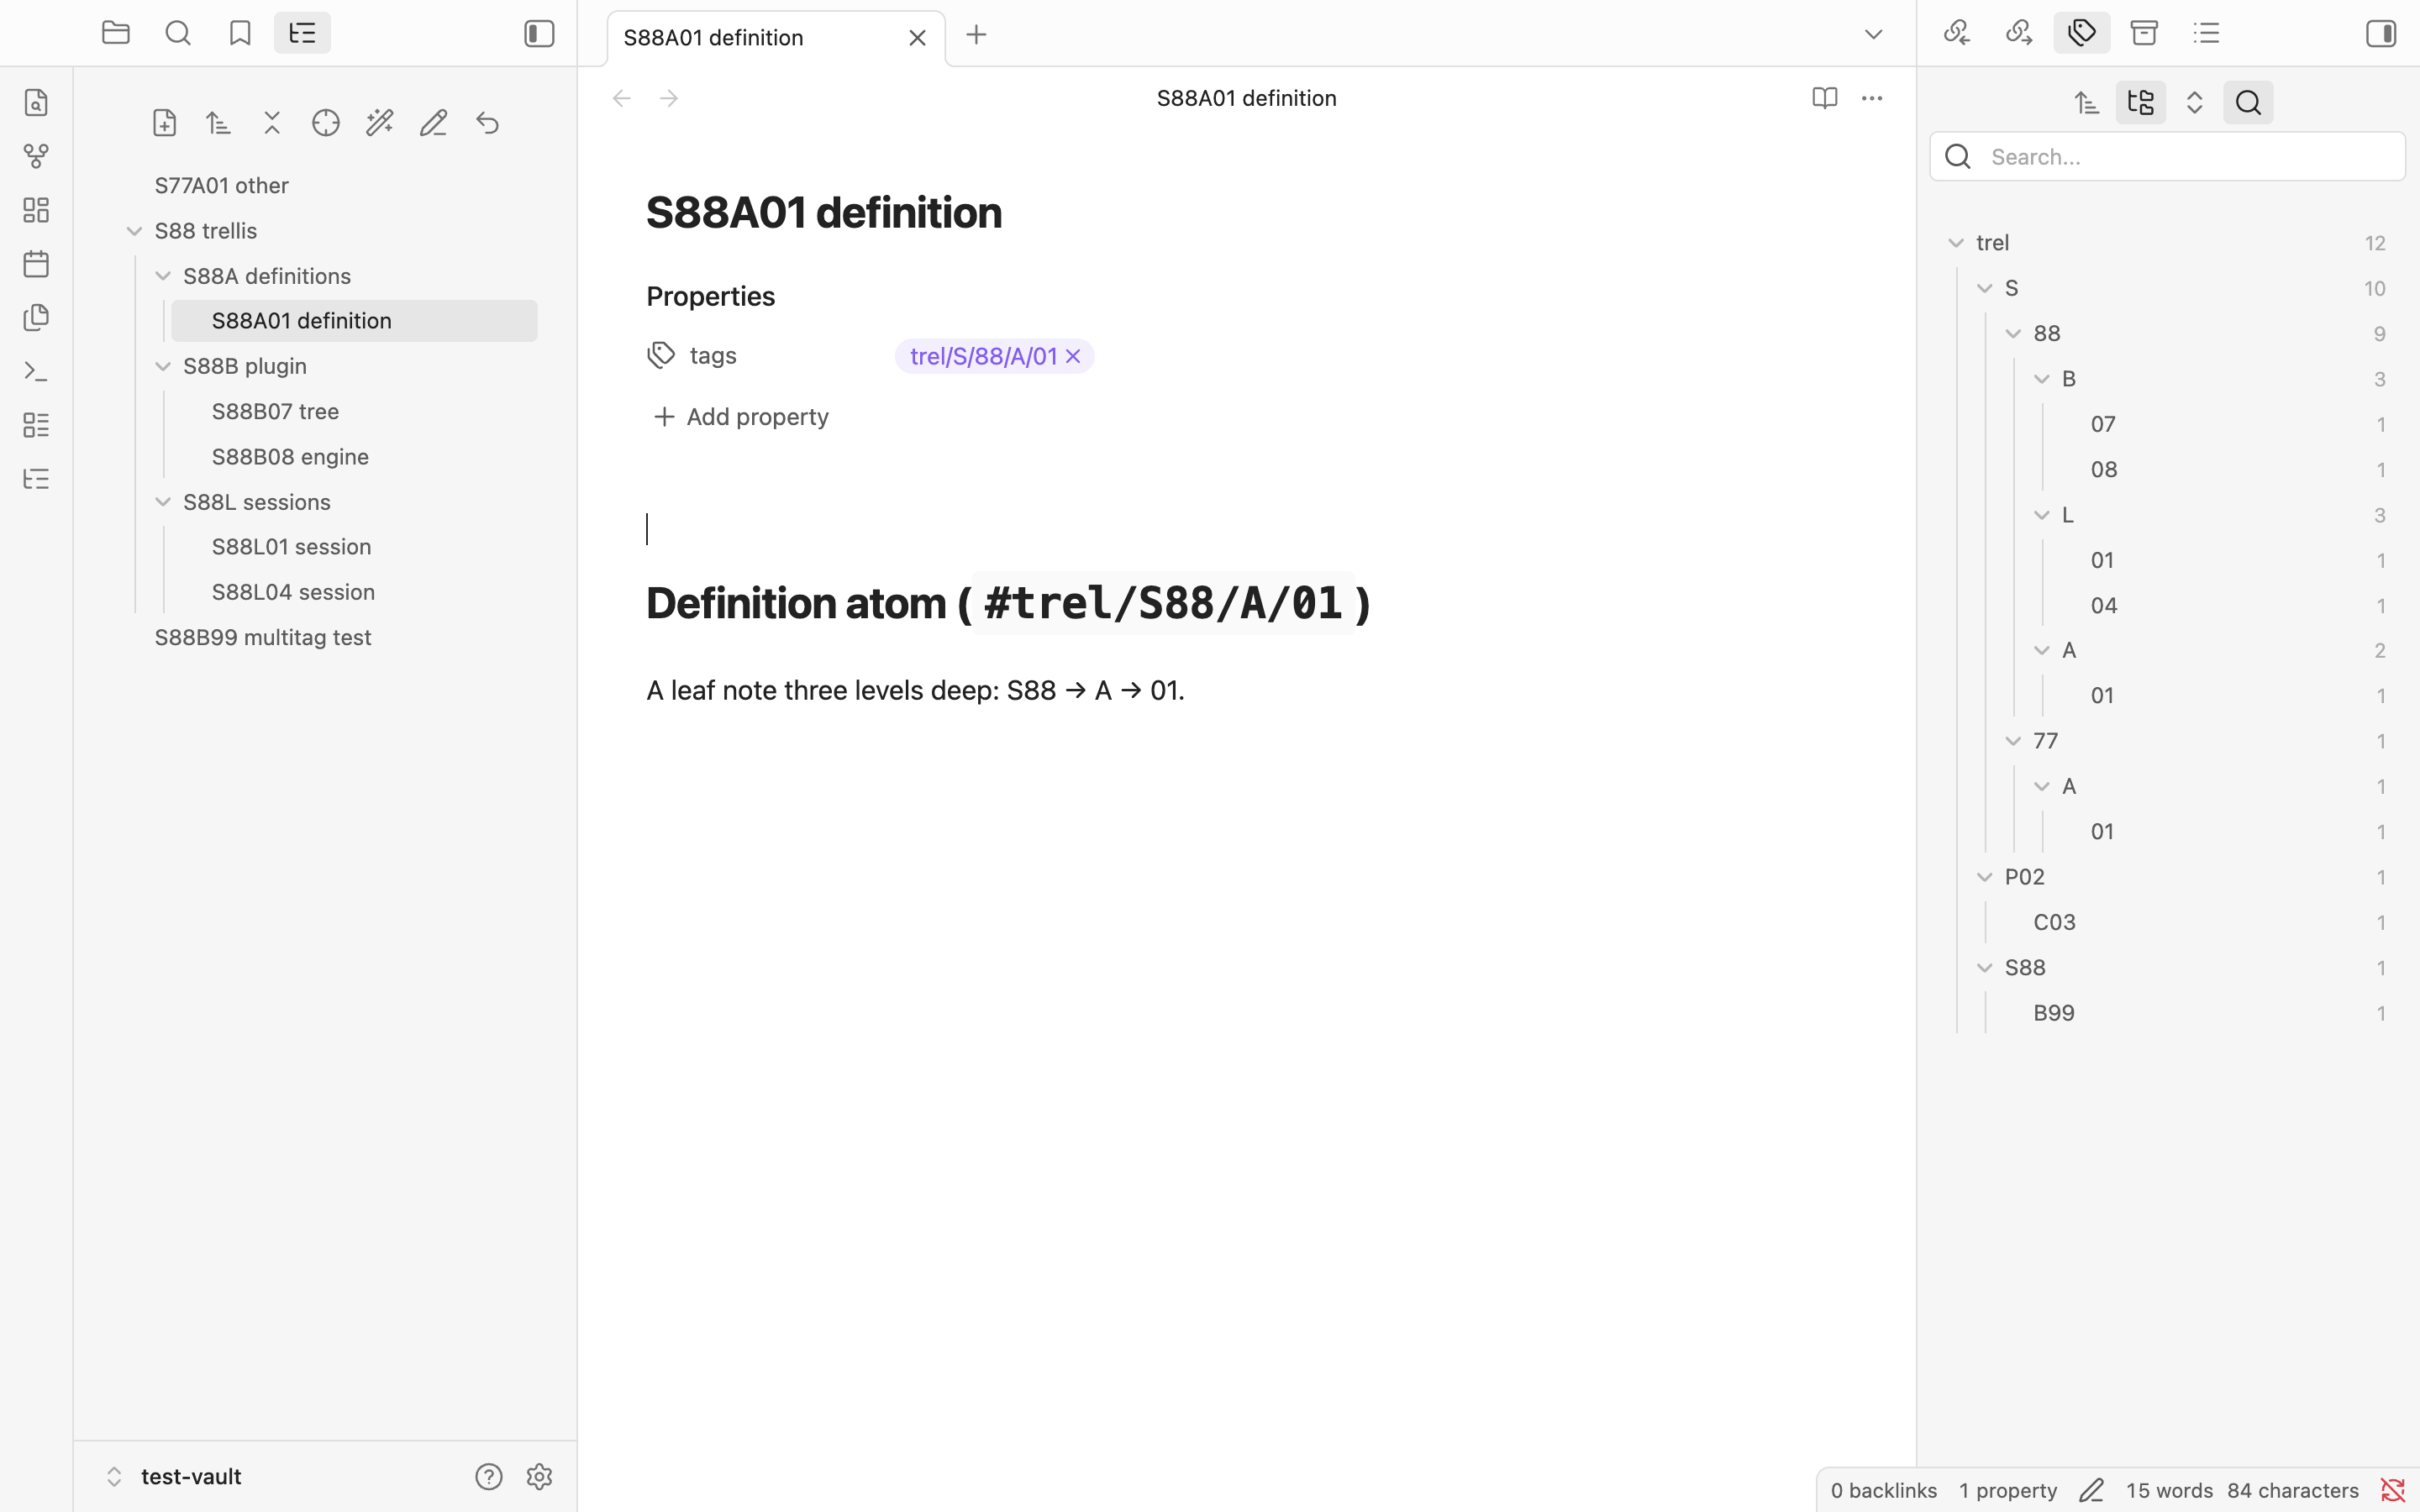This screenshot has width=2420, height=1512.
Task: Open canvas ribbon icon
Action: (36, 210)
